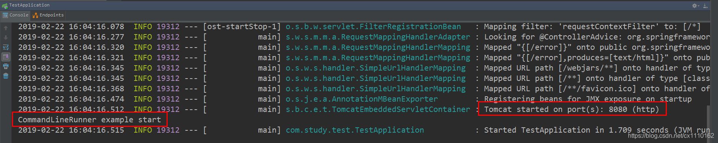This screenshot has width=718, height=143.
Task: Click the down-arrow stack trace icon
Action: pos(6,38)
